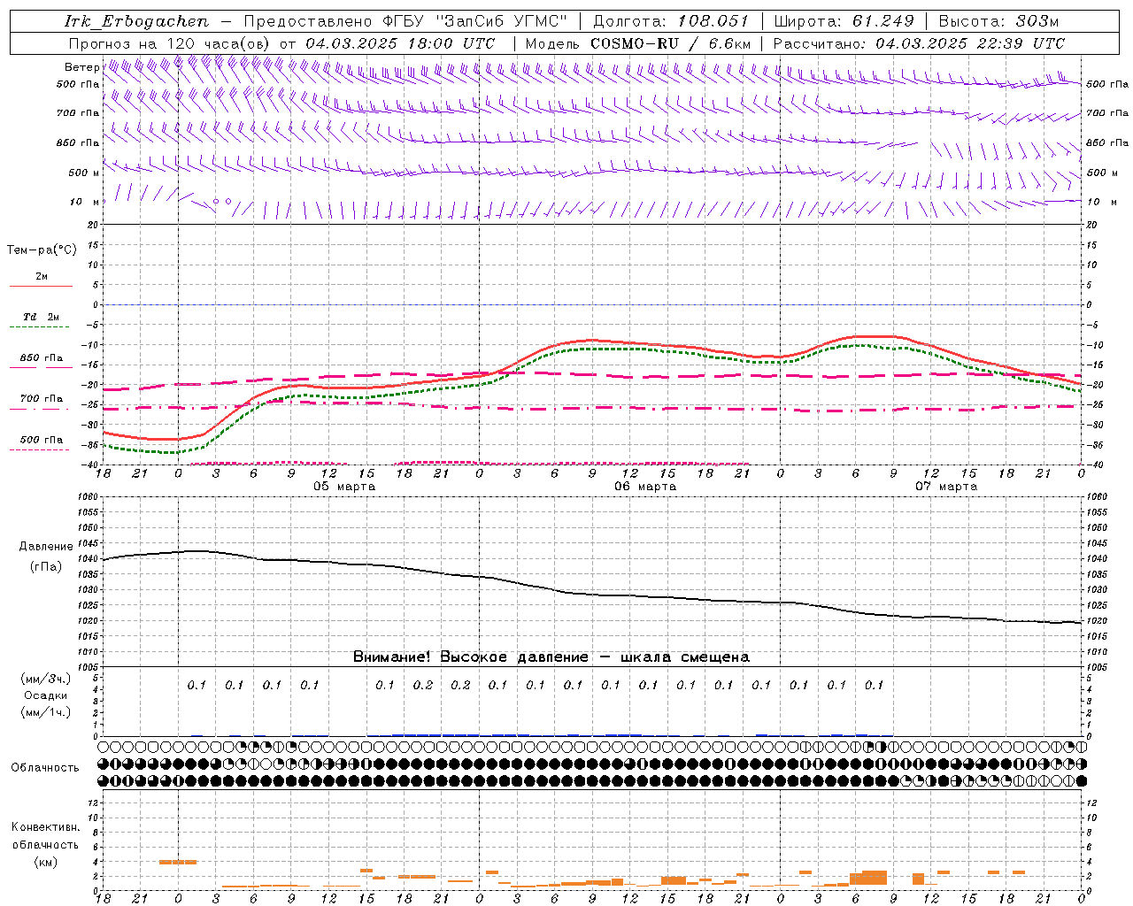Click the 'Прогноз на 120 часа(ов)' text
This screenshot has width=1133, height=906.
click(171, 43)
